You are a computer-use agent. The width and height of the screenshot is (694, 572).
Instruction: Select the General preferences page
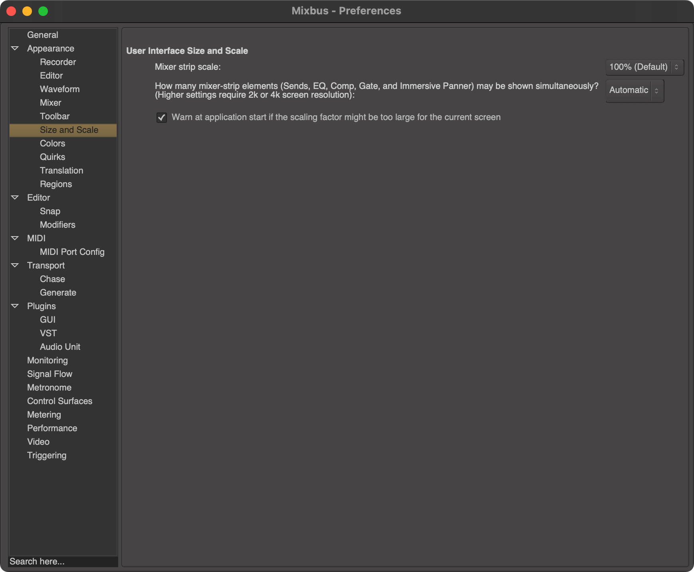coord(43,35)
